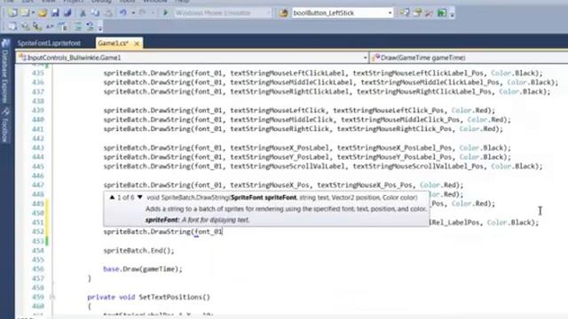The height and width of the screenshot is (319, 568).
Task: Click the Display Word Completion icon
Action: click(50, 27)
